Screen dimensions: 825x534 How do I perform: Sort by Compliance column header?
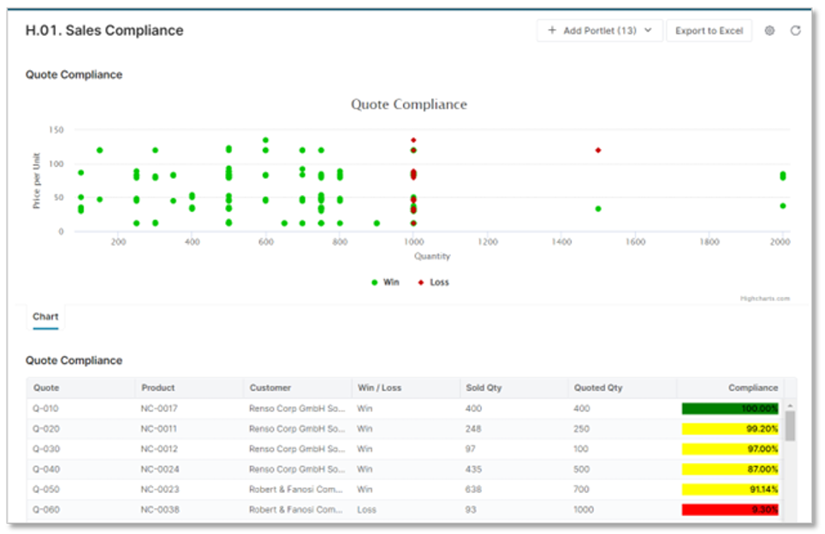[753, 388]
